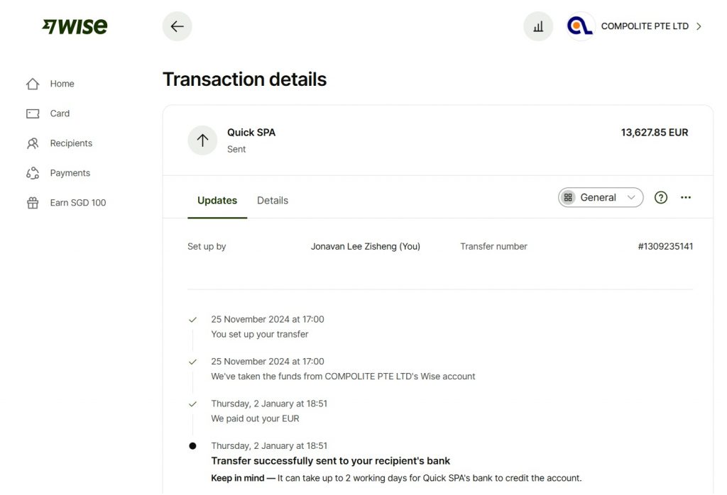Viewport: 727px width, 495px height.
Task: Open the insights bar chart icon
Action: click(538, 26)
